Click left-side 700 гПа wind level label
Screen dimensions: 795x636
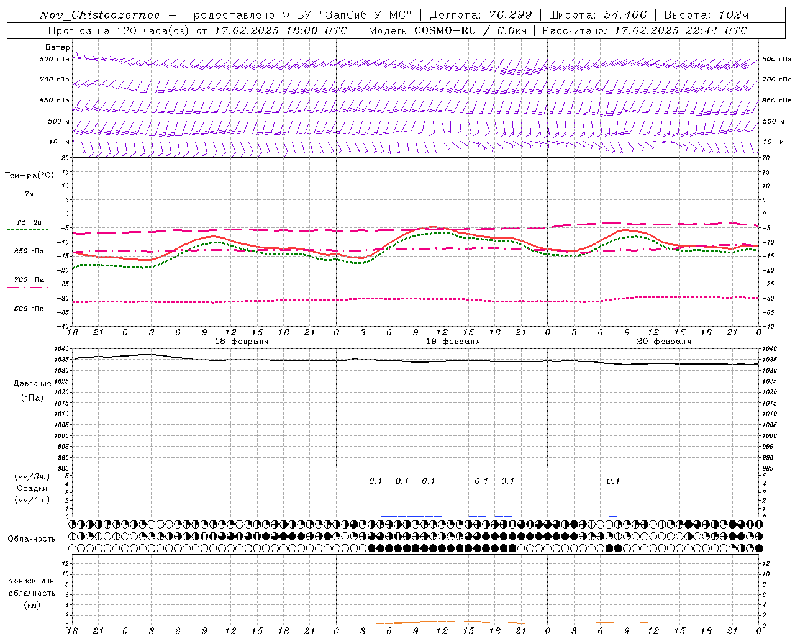[x=55, y=79]
